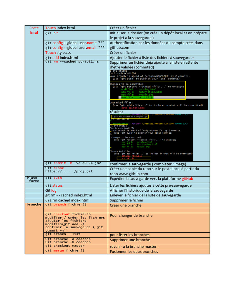Click the 'résultat' label between terminals
Screen dimensions: 226x302
(x=116, y=112)
